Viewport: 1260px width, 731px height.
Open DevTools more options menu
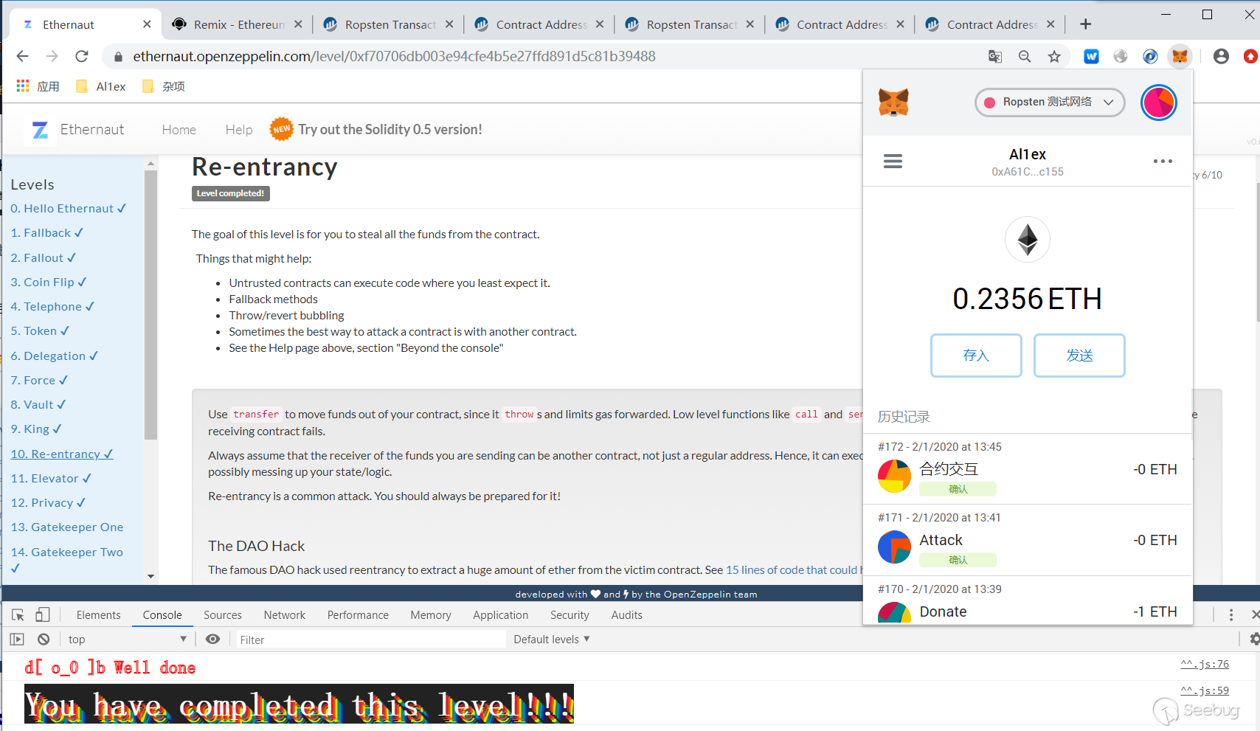(x=1231, y=614)
